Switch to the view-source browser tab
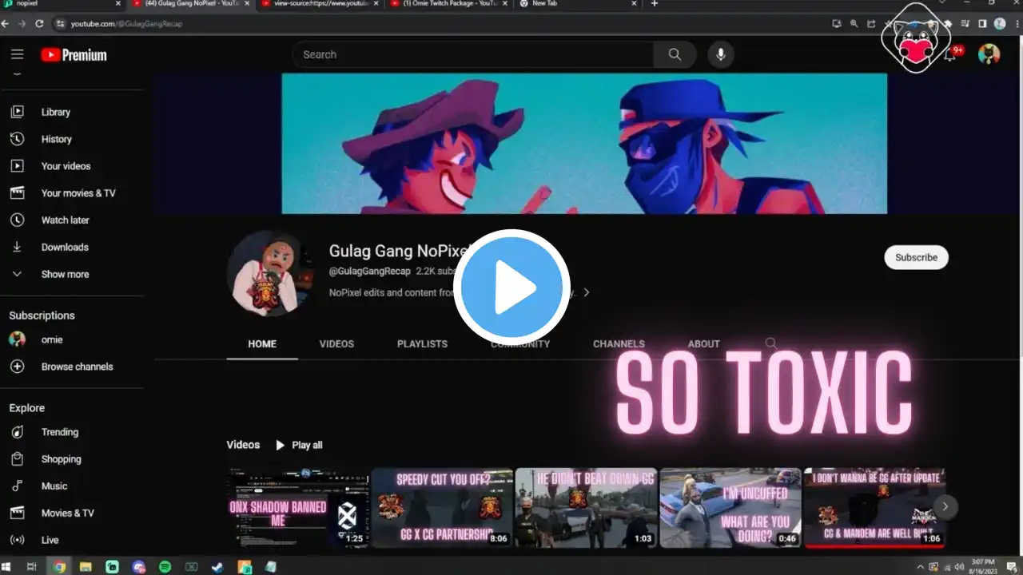 pos(318,4)
